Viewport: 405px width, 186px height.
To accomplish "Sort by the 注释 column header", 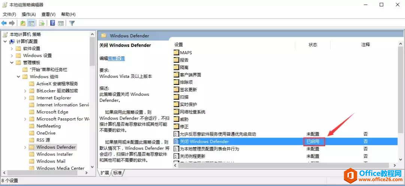I will pos(366,44).
